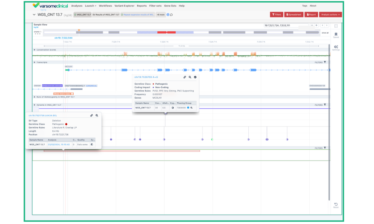Click the genomic coordinates input field
Screen dimensions: 374x224
pyautogui.click(x=280, y=25)
